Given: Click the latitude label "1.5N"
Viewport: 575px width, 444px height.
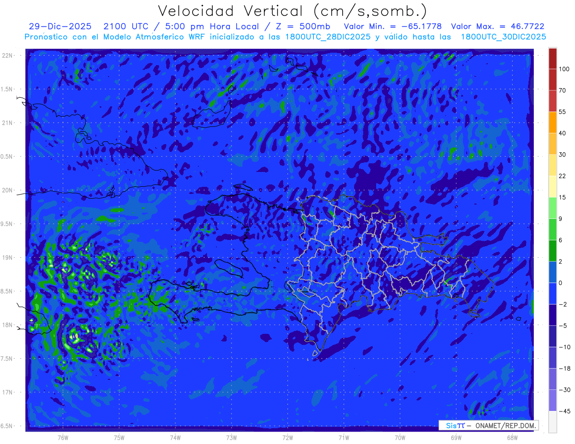Looking at the screenshot, I should 7,89.
